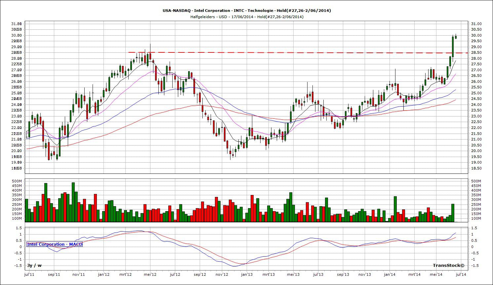493x285 pixels.
Task: Click the jul'12 date label
Action: click(175, 274)
